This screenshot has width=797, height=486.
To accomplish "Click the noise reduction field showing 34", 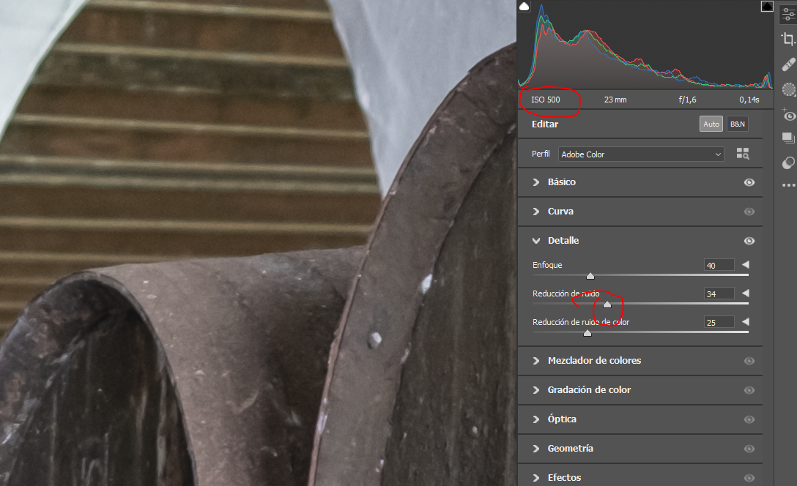I will point(719,294).
